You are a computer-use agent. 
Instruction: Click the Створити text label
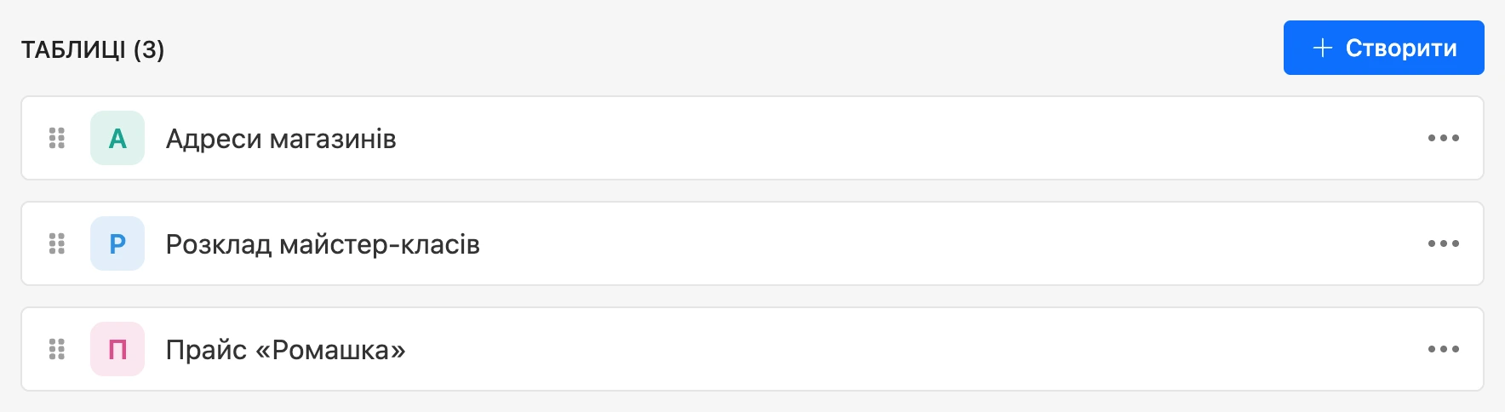tap(1401, 49)
